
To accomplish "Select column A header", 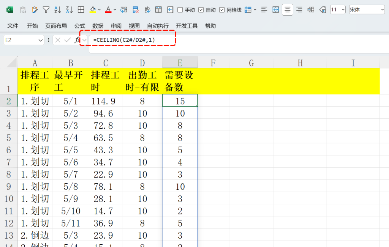I will pyautogui.click(x=35, y=63).
